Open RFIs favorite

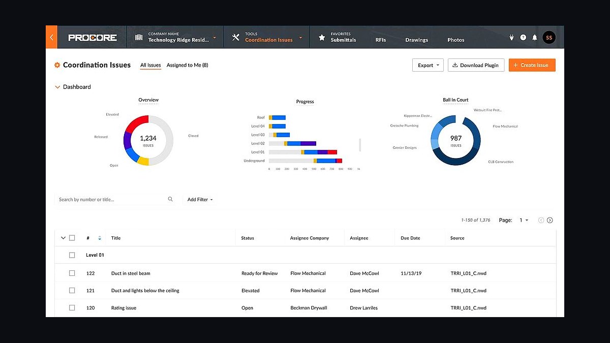coord(381,40)
